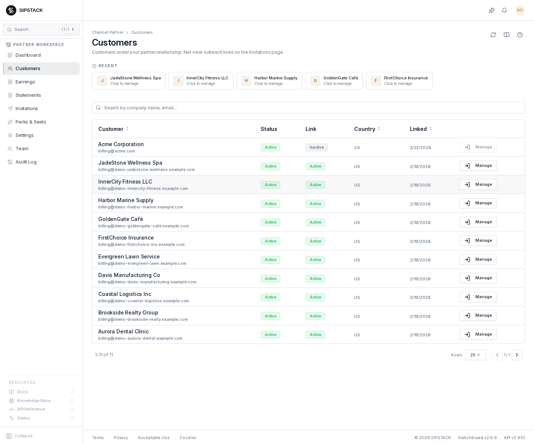This screenshot has width=534, height=445.
Task: Open the AO user avatar menu
Action: [520, 10]
